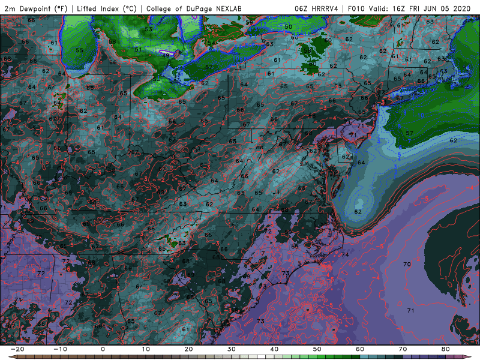Image resolution: width=480 pixels, height=360 pixels.
Task: Click the "F010" forecast hour text
Action: 356,8
